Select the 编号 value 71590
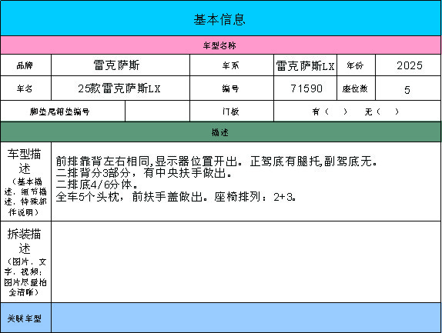Image resolution: width=442 pixels, height=333 pixels. [305, 88]
